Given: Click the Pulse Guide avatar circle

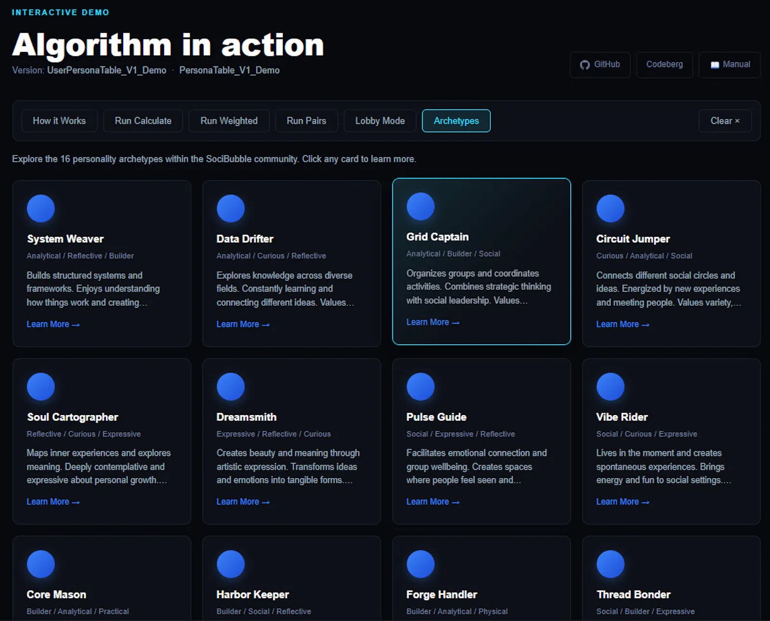Looking at the screenshot, I should (x=421, y=387).
